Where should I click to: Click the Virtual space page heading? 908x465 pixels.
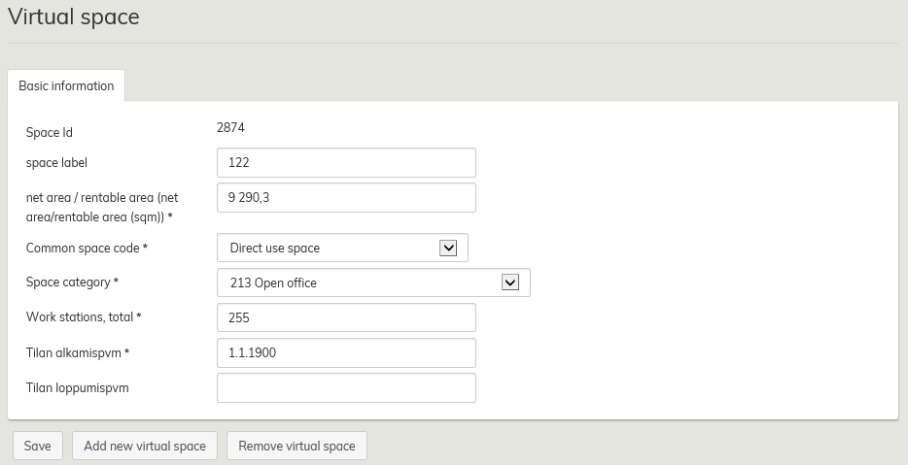(x=74, y=17)
